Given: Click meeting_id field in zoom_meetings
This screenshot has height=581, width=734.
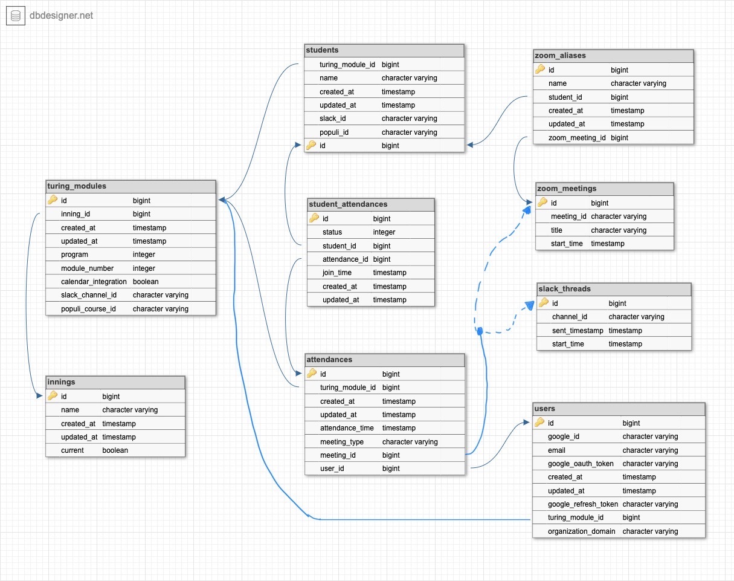Looking at the screenshot, I should click(x=605, y=216).
